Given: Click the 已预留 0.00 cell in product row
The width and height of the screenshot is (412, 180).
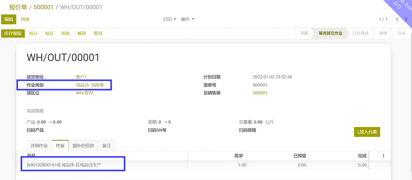Looking at the screenshot, I should (278, 165).
